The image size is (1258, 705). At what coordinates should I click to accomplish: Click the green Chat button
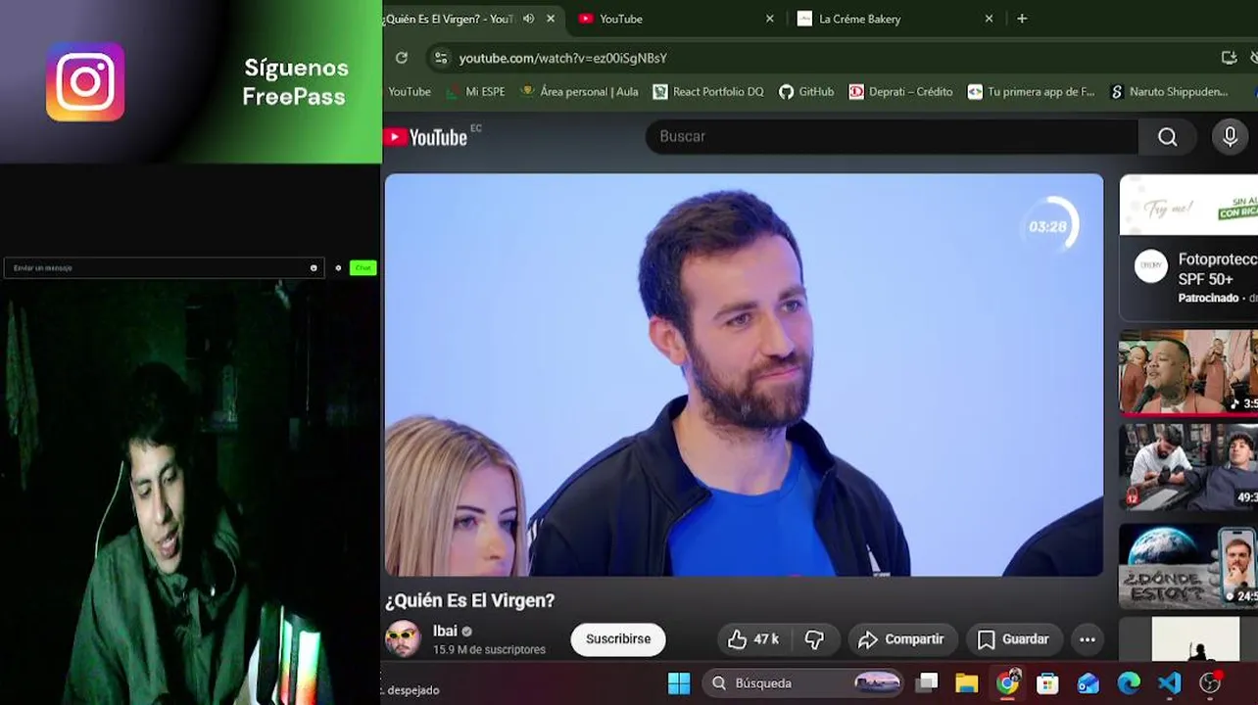(x=363, y=267)
